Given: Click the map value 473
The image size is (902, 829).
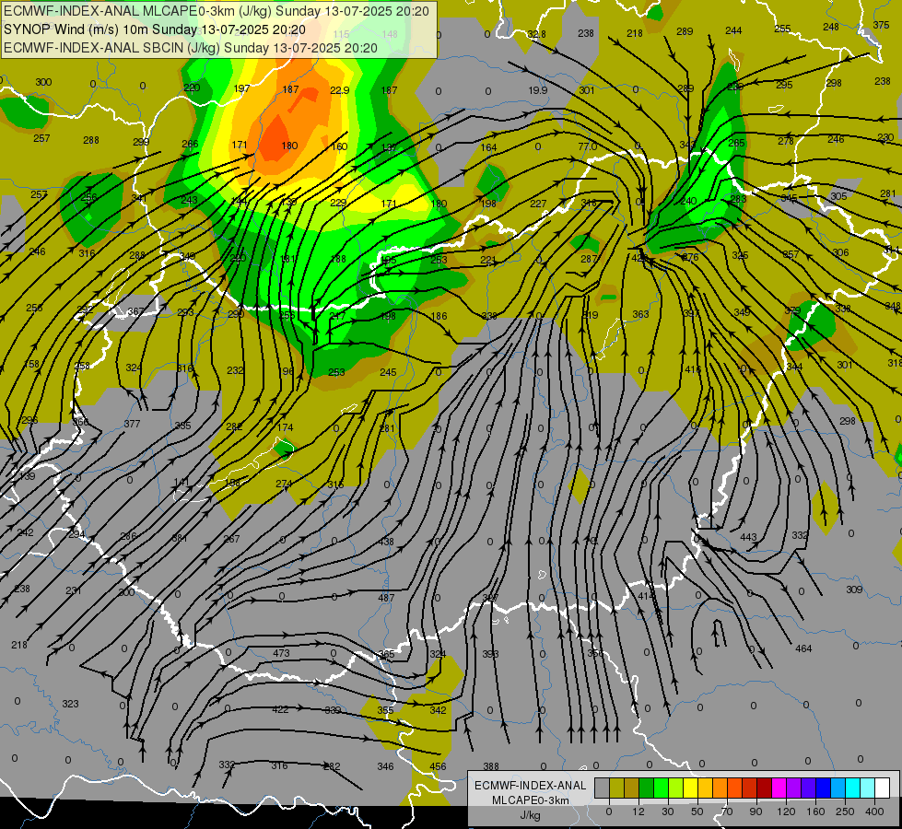Looking at the screenshot, I should [281, 653].
